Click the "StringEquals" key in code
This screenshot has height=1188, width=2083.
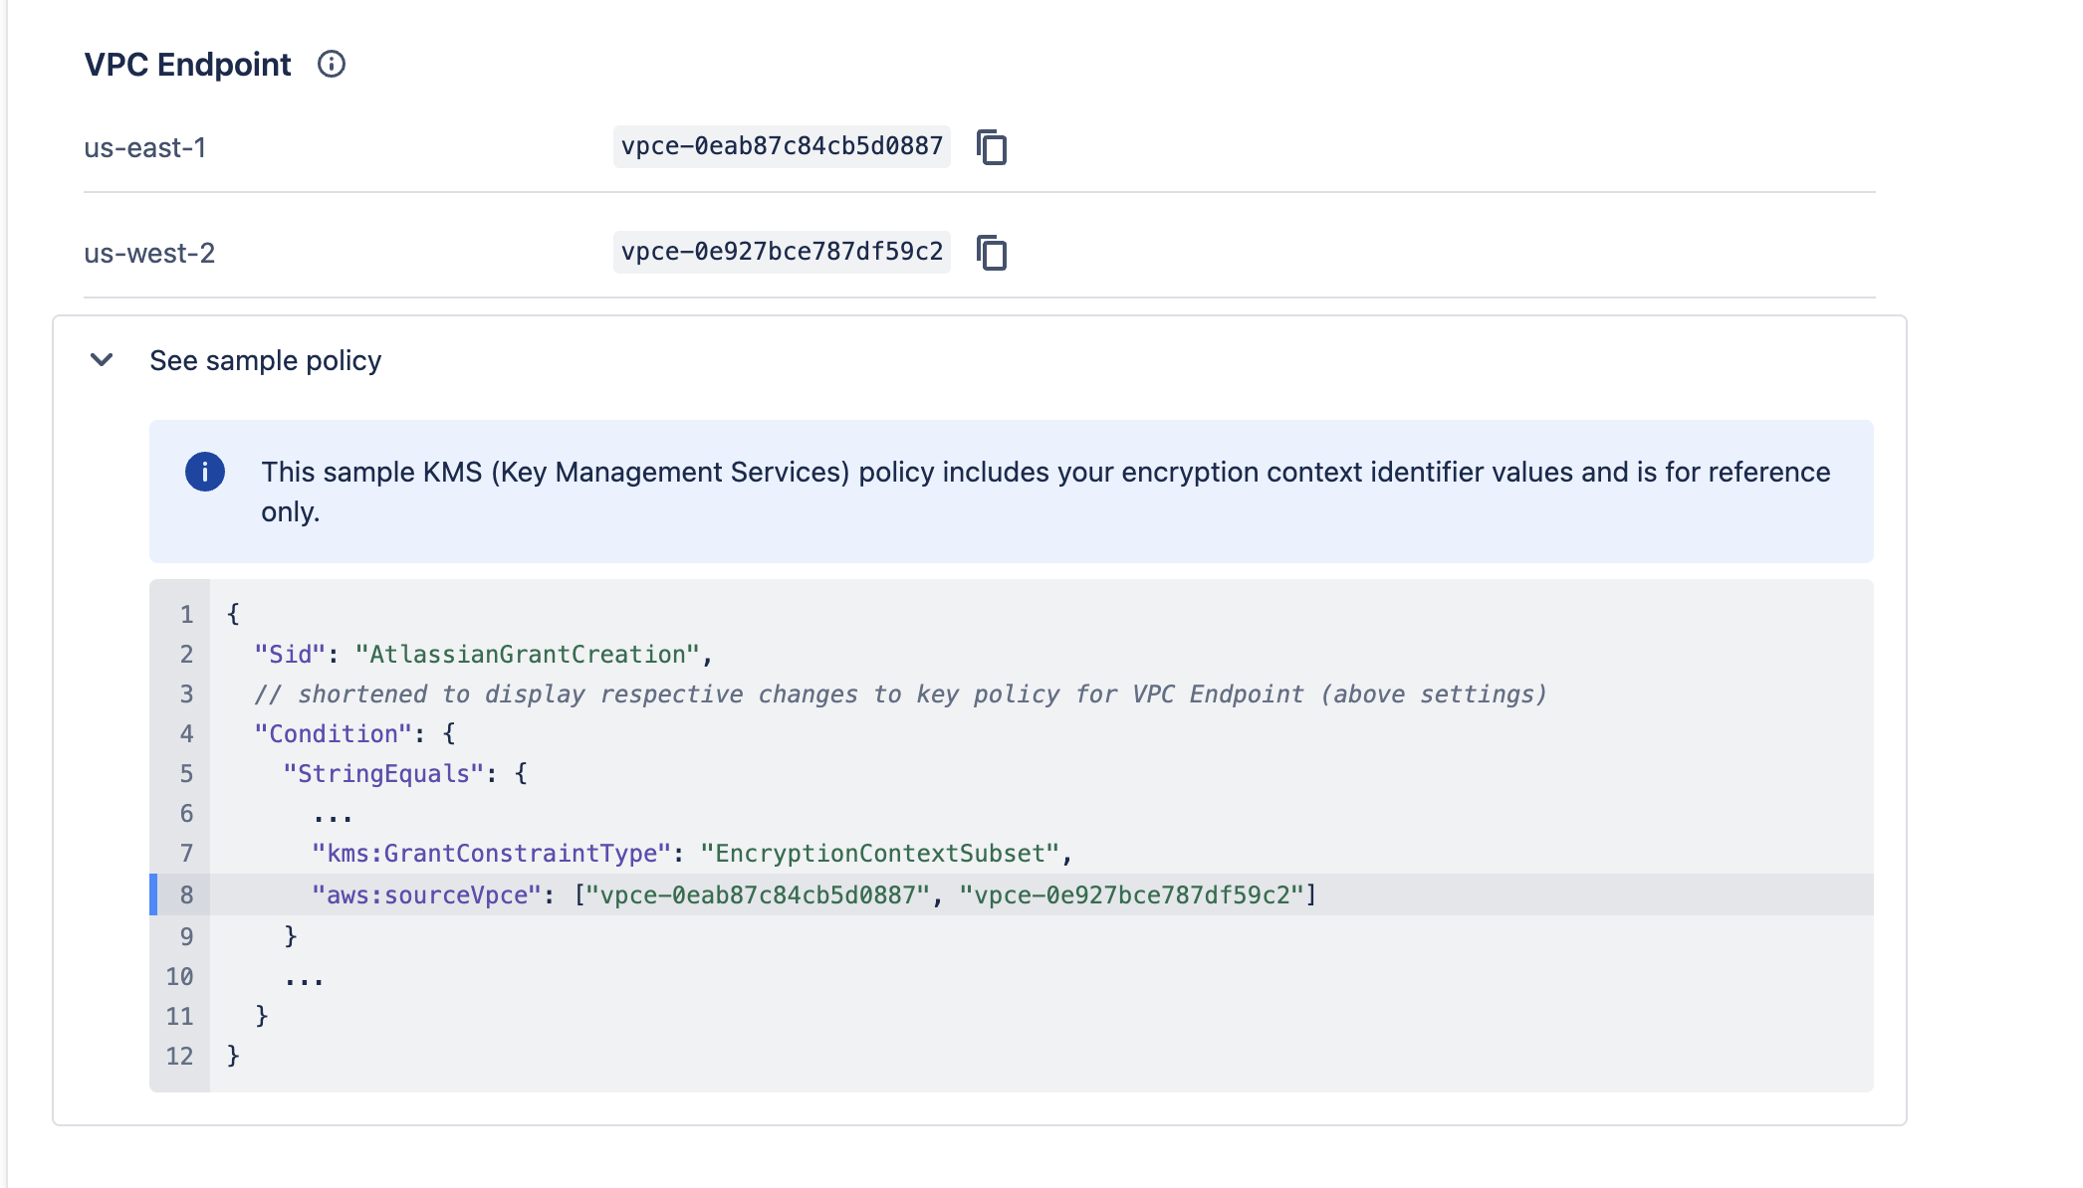383,774
